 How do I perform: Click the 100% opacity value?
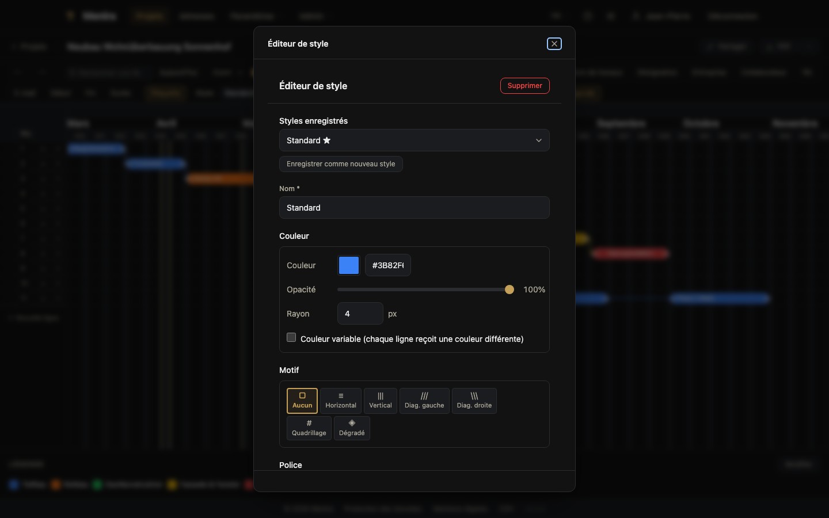click(x=534, y=290)
